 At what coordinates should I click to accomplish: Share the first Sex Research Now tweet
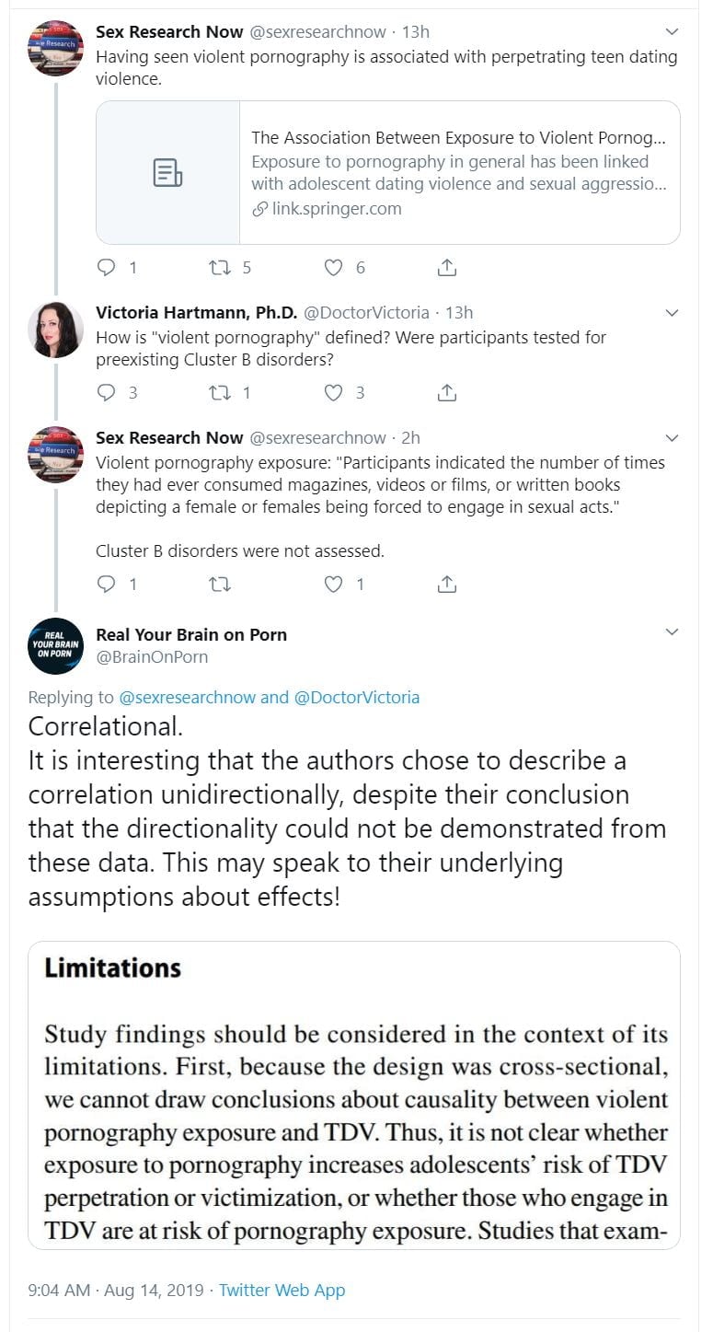(447, 268)
